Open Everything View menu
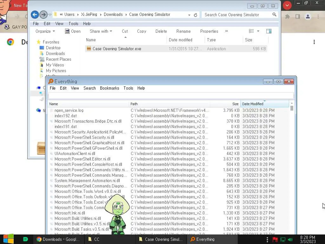 click(75, 88)
